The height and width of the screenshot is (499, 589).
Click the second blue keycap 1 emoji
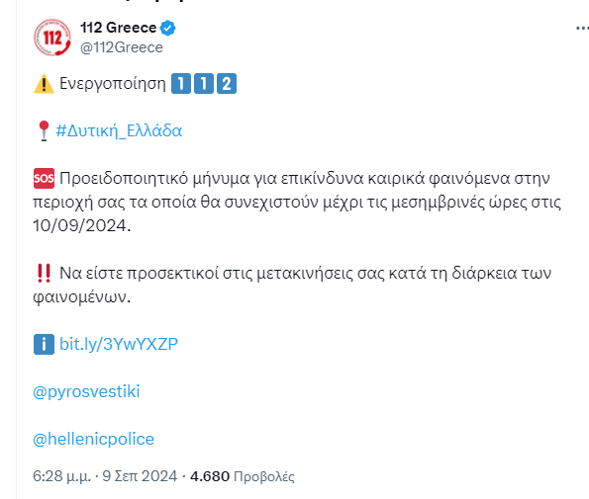tap(204, 83)
